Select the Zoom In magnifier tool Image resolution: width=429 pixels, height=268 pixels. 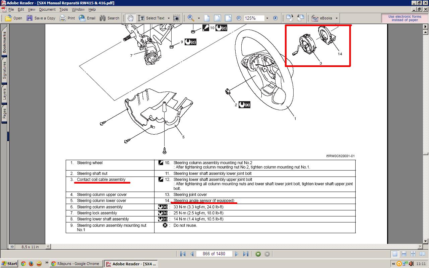pyautogui.click(x=191, y=18)
